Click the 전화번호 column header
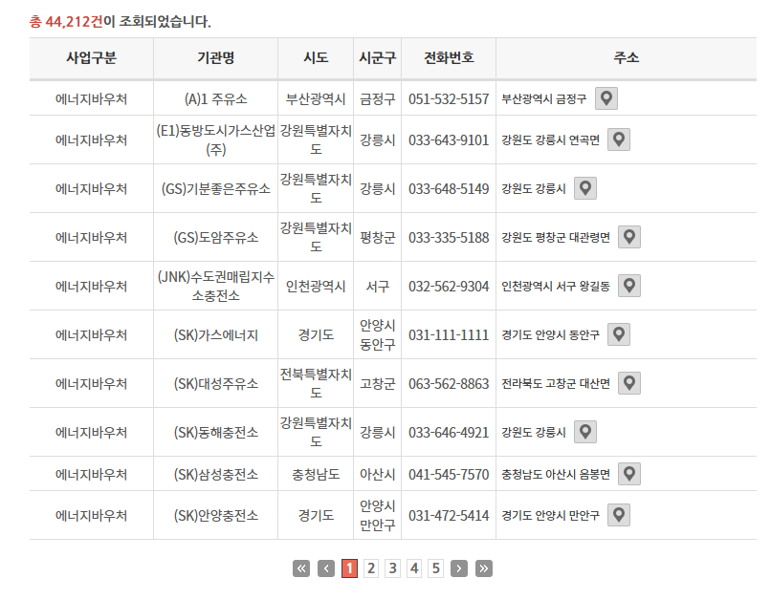771x600 pixels. (x=449, y=58)
